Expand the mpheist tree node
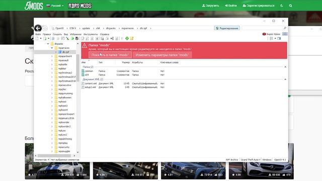The image size is (322, 181). point(52,102)
